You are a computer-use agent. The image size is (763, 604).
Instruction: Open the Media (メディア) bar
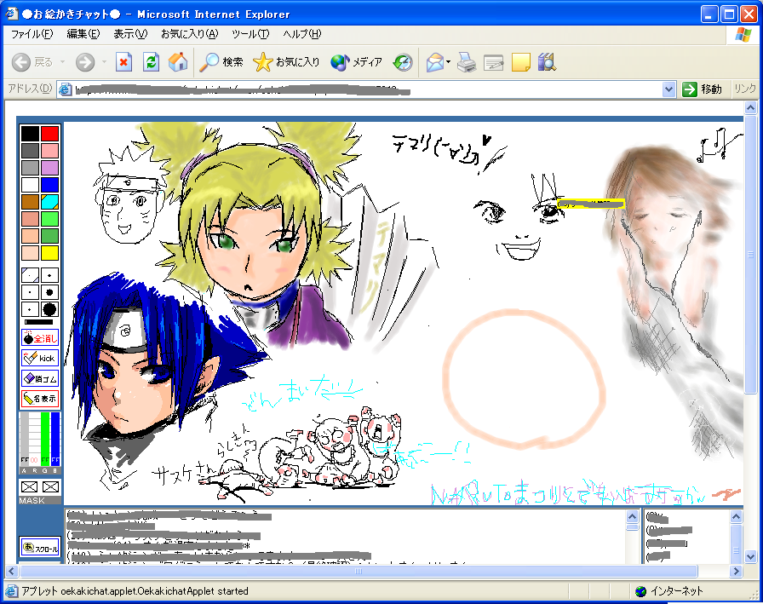point(356,62)
